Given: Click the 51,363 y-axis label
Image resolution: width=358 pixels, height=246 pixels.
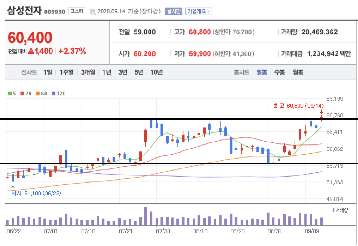Looking at the screenshot, I should 335,182.
